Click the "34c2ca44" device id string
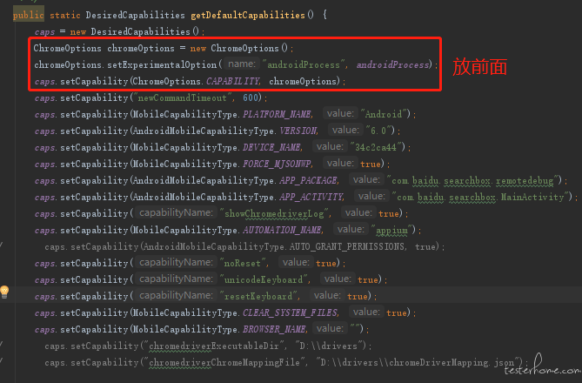Viewport: 582px width, 383px height. (376, 147)
